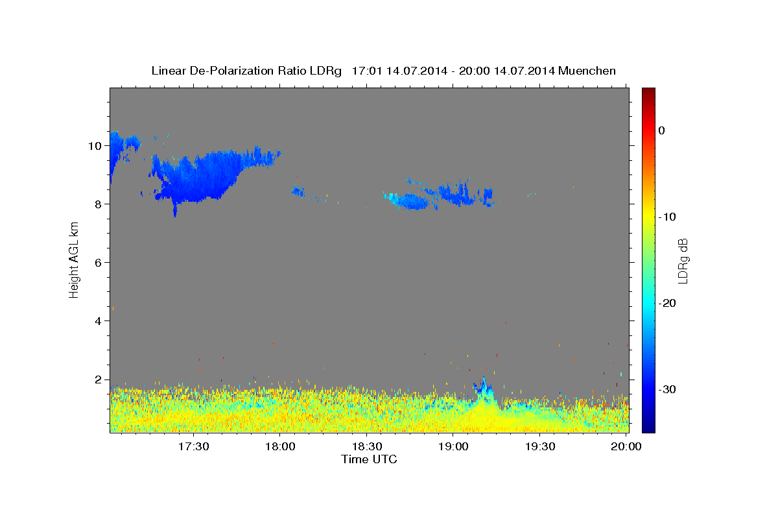
Task: Click the 19:30 time tick label
Action: pos(539,446)
